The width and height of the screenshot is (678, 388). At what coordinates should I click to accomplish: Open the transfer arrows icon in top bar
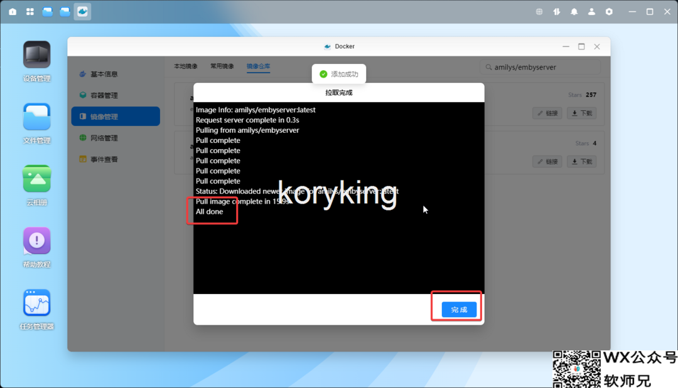pos(556,12)
